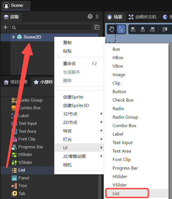Open the hierarchy panel hamburger menu

click(x=97, y=16)
